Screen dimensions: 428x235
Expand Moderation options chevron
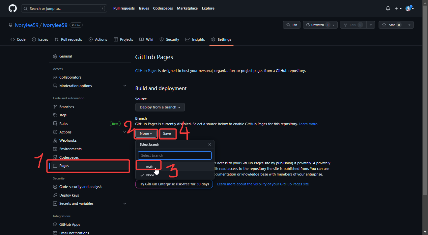pyautogui.click(x=125, y=86)
